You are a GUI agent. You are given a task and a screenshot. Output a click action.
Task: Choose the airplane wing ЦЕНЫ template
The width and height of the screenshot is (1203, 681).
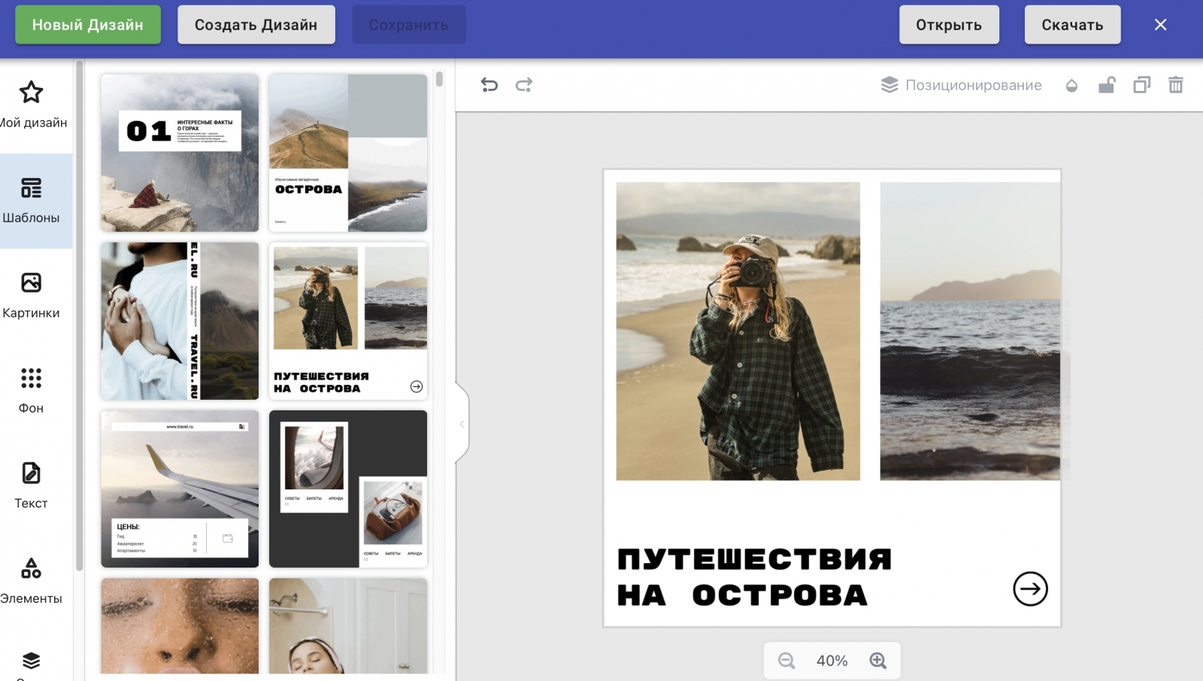[180, 489]
